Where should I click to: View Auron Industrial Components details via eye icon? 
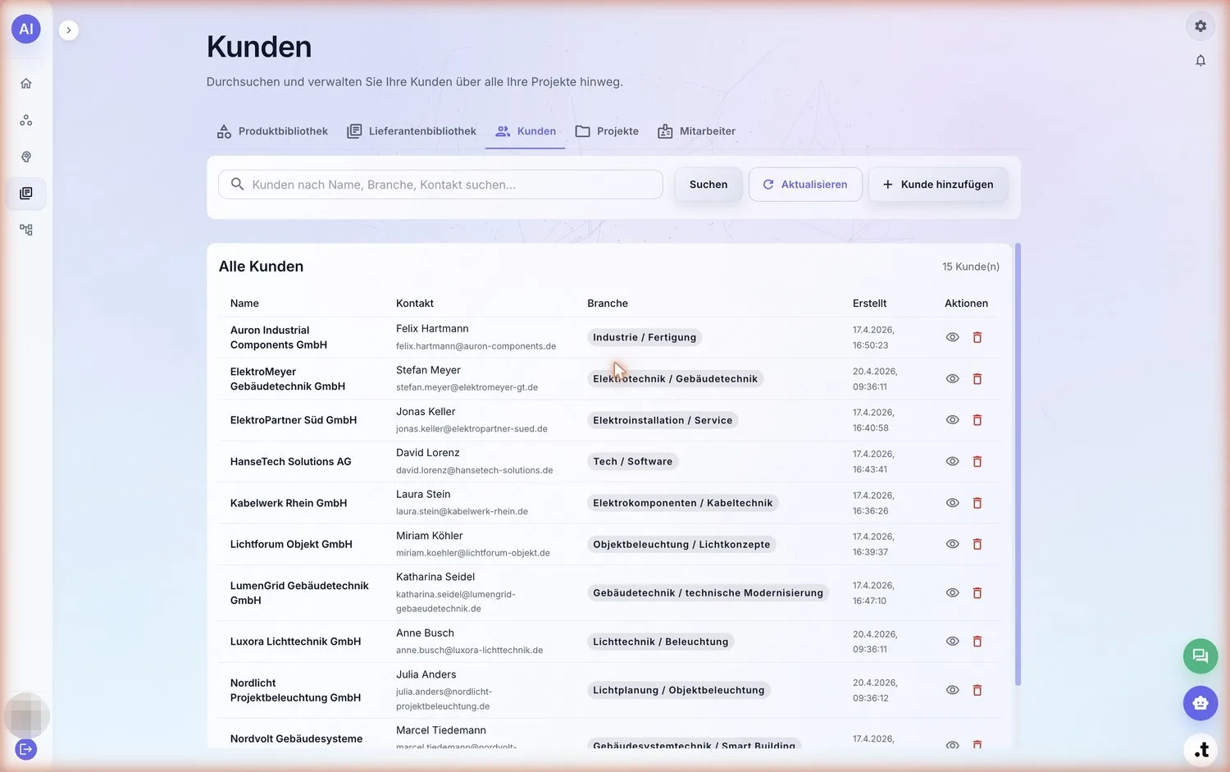[952, 337]
